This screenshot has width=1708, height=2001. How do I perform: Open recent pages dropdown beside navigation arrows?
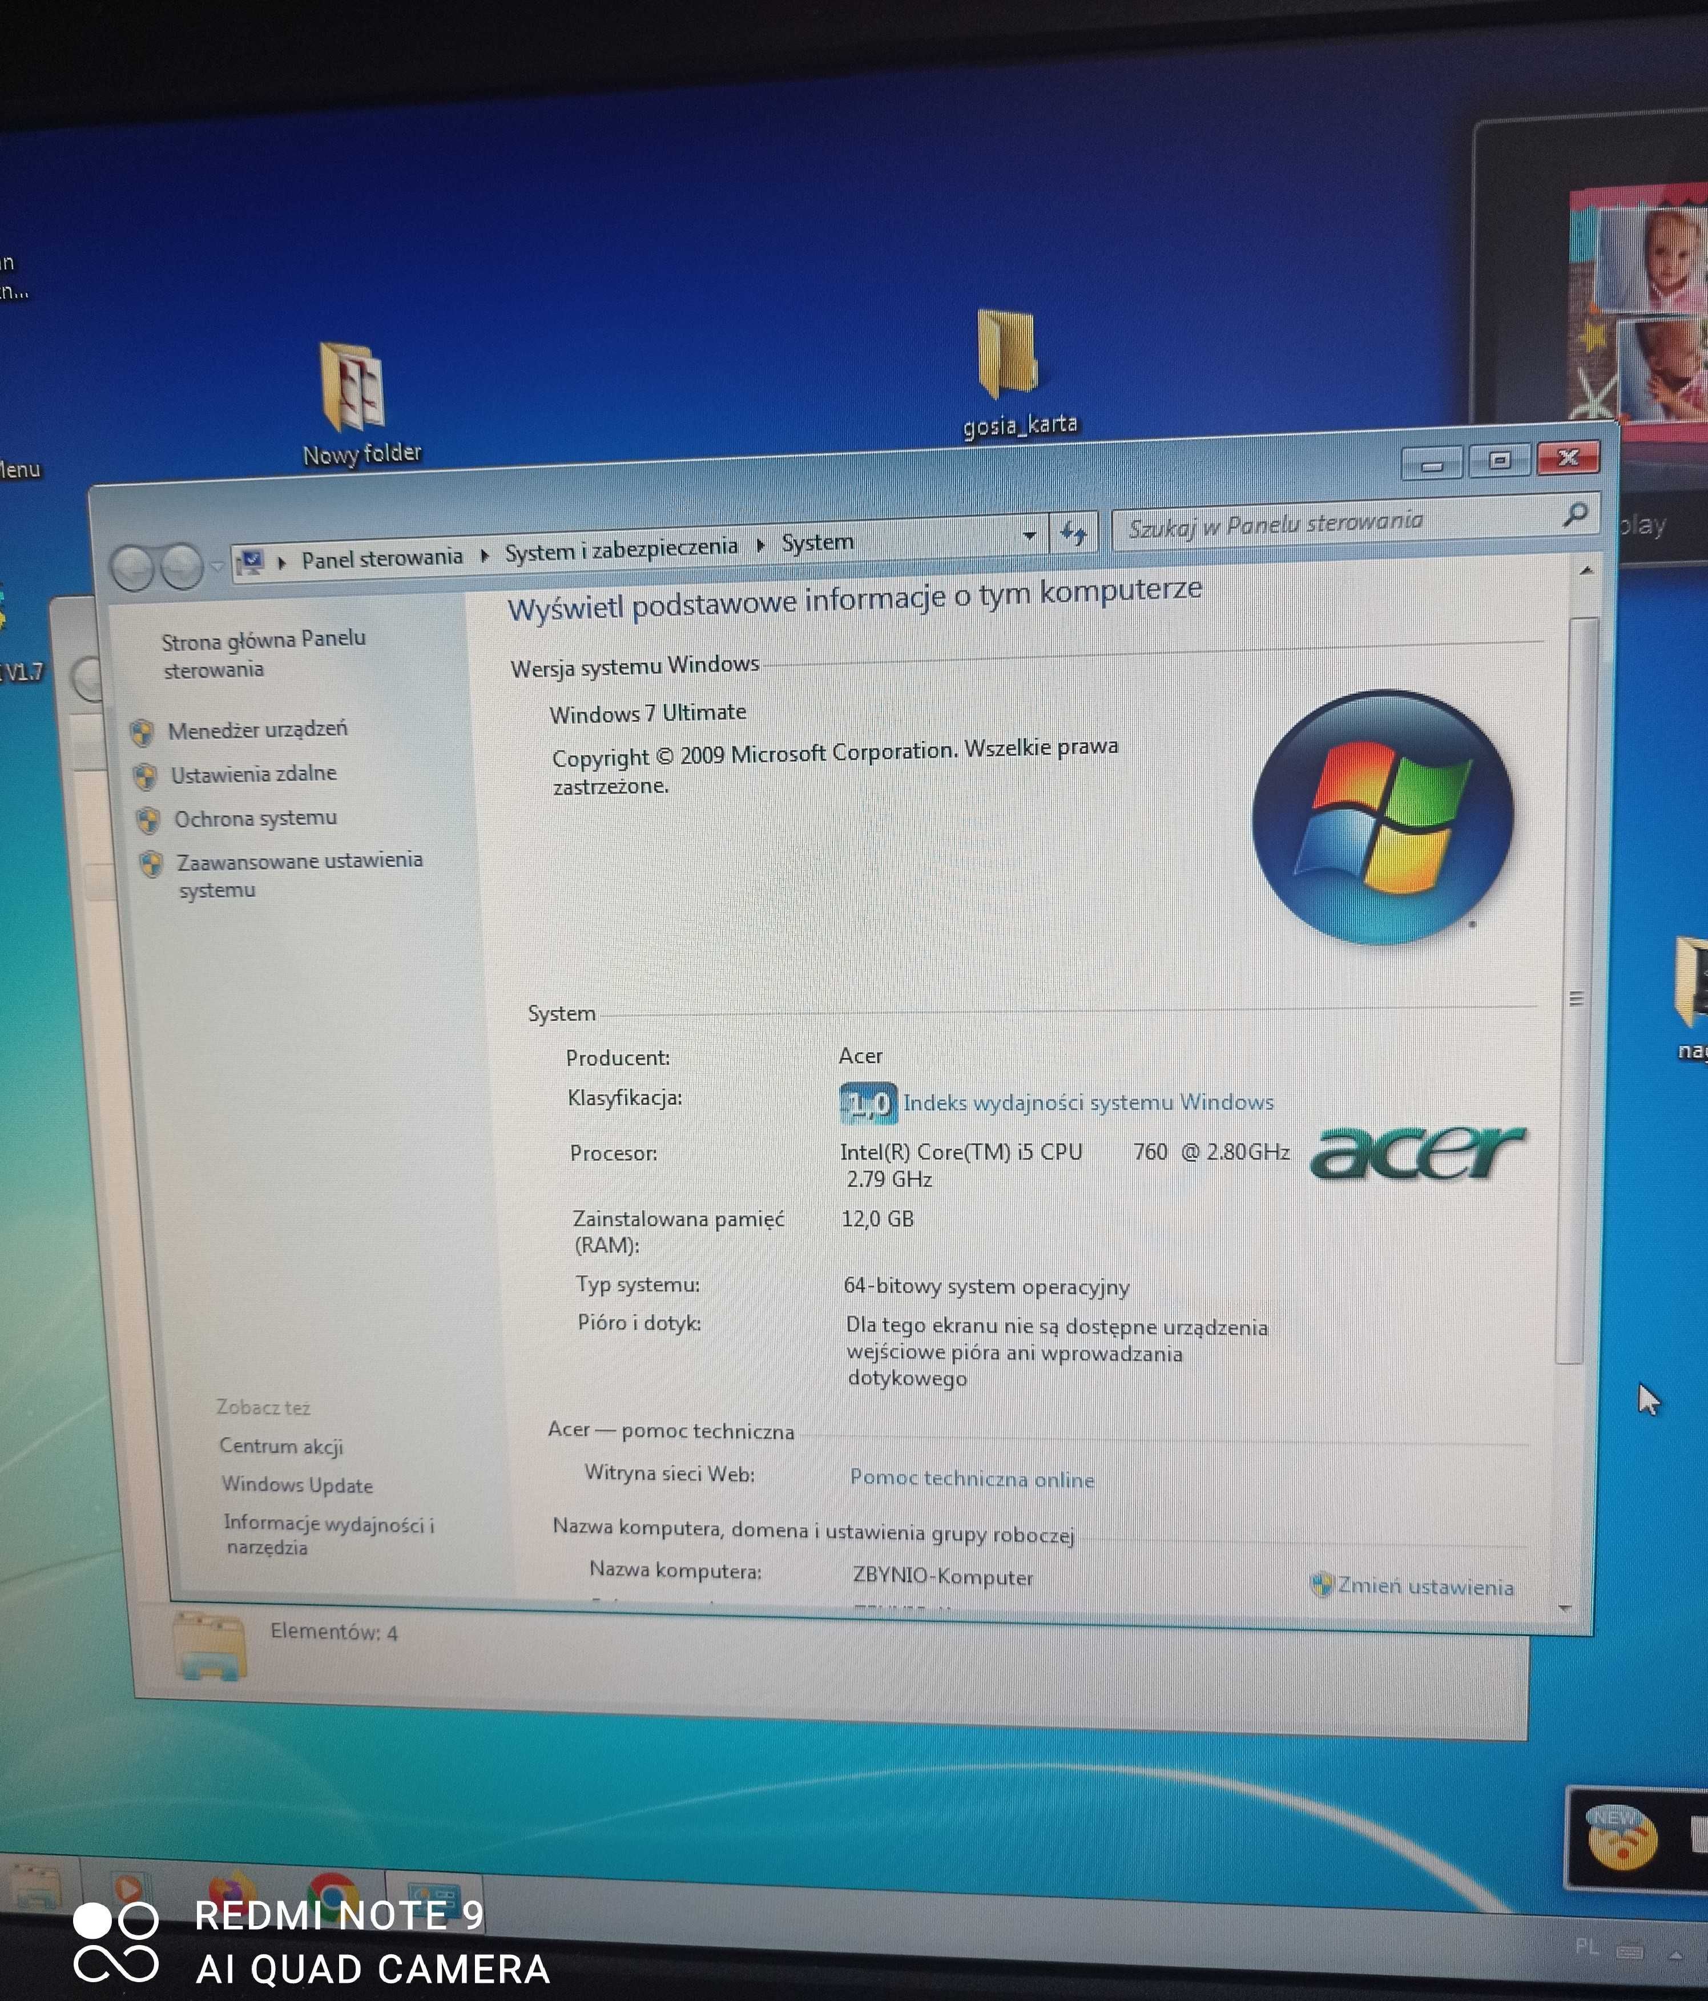click(217, 566)
